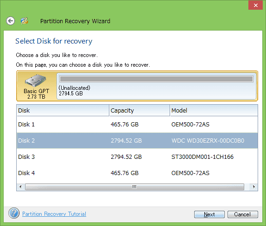Click the scrollbar right arrow
266x226 pixels.
(x=254, y=187)
